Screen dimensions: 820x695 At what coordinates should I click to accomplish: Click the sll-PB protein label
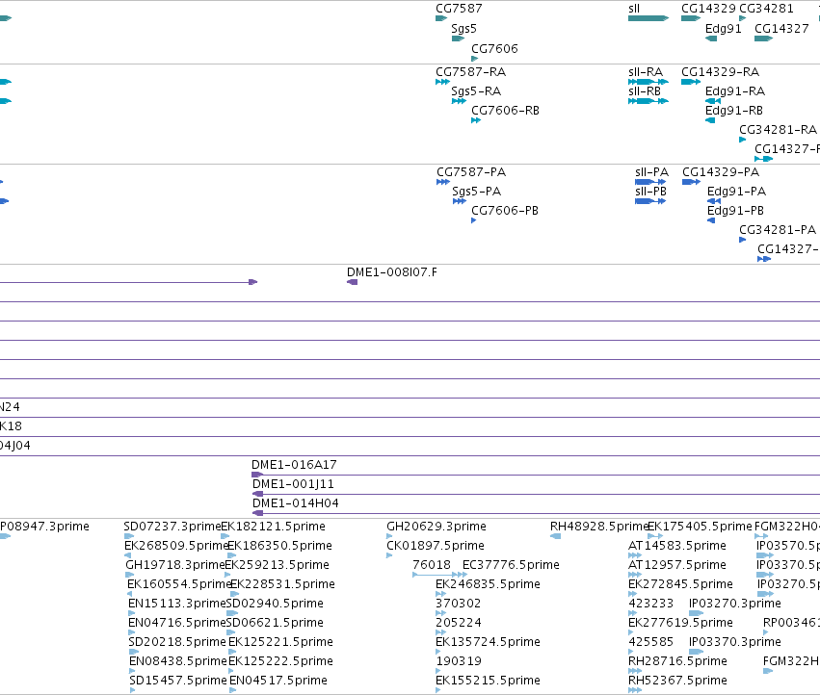coord(650,192)
